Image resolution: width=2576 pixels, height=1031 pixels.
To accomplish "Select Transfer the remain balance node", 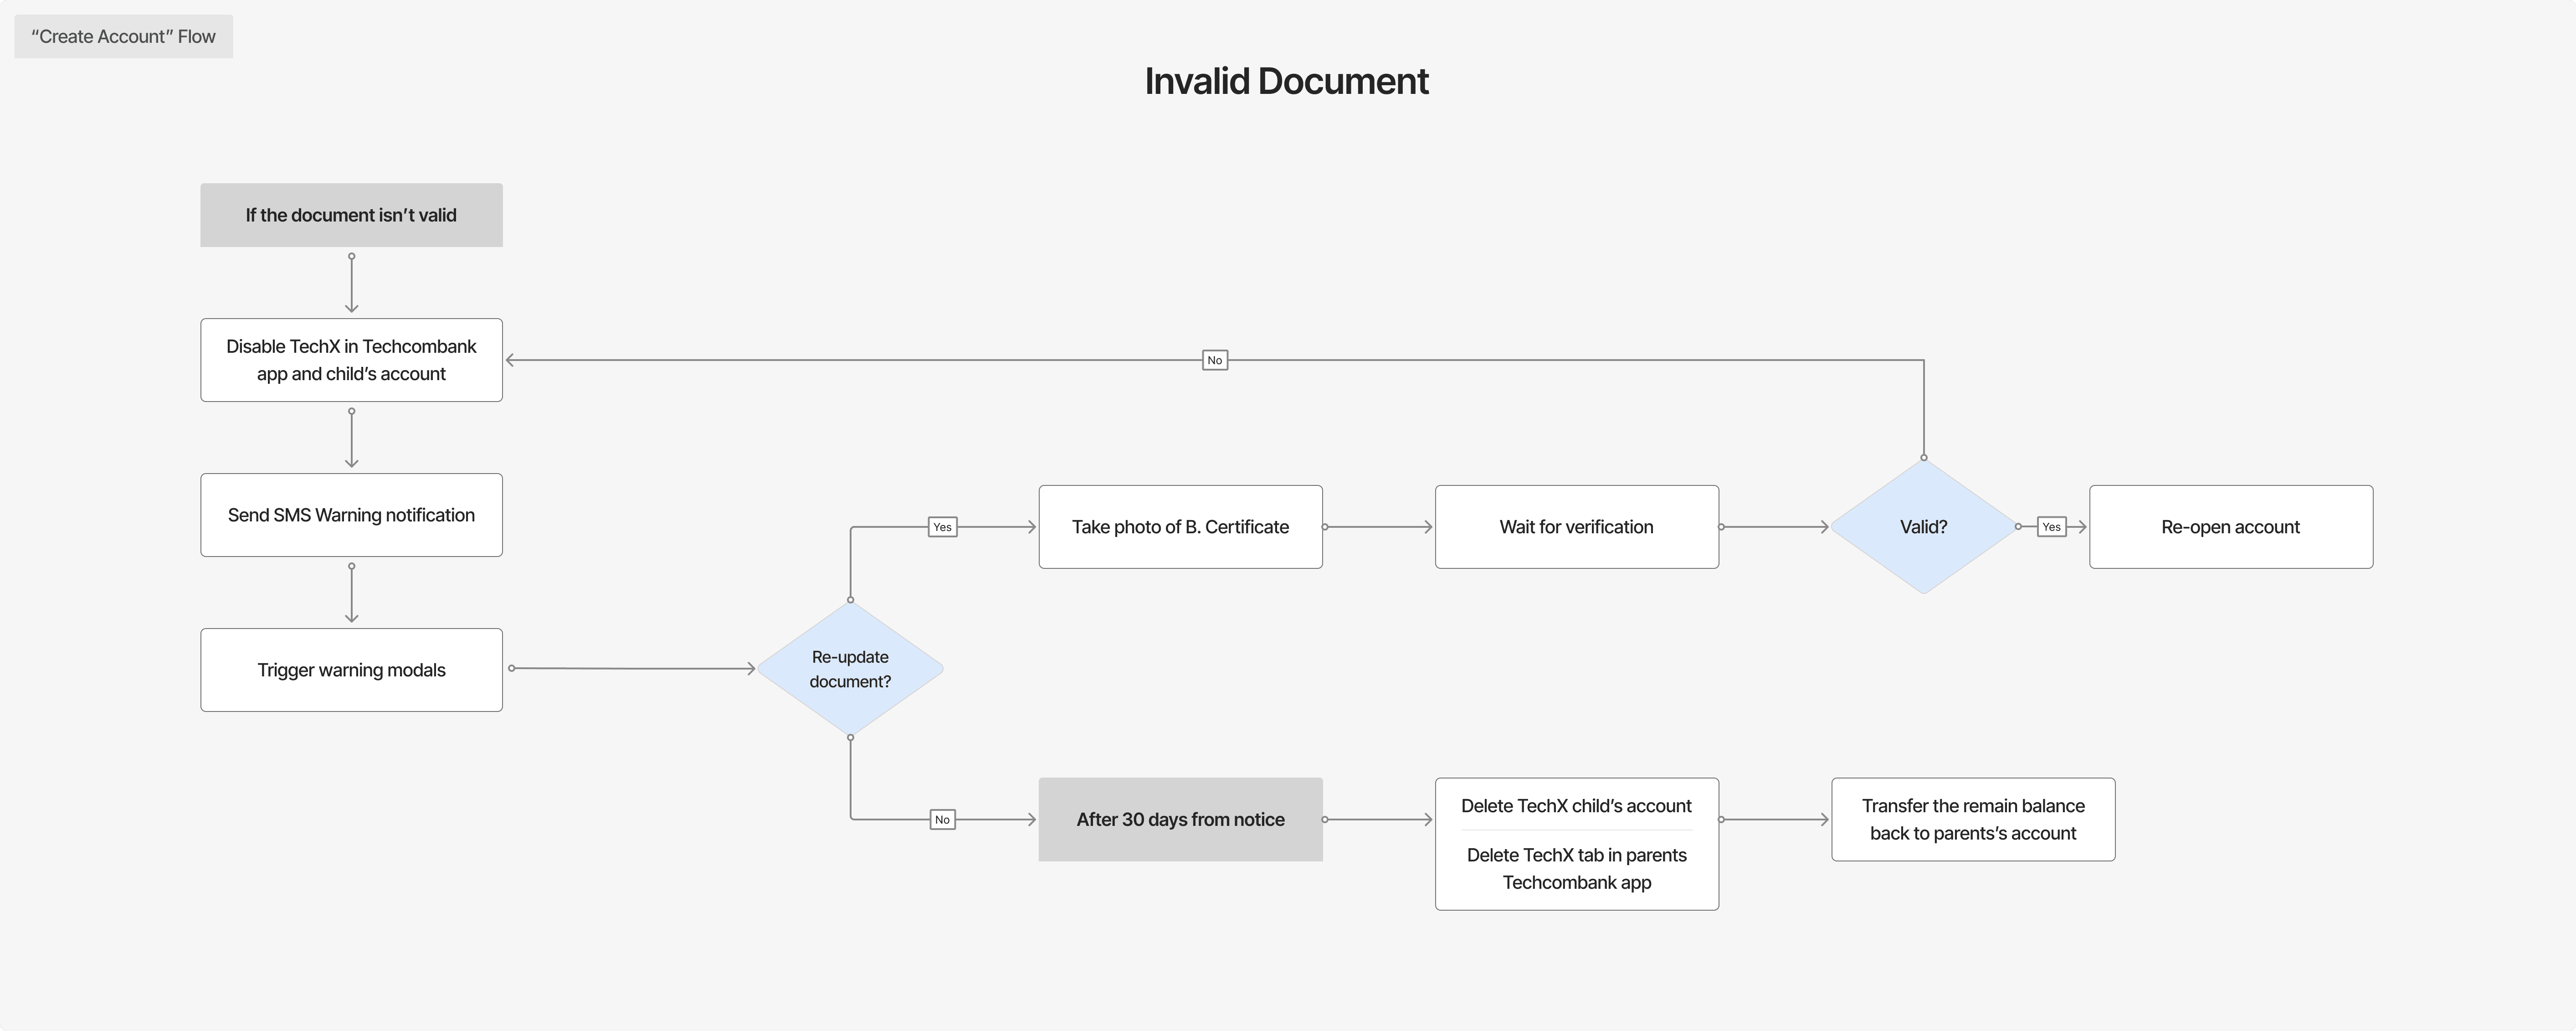I will point(1972,819).
